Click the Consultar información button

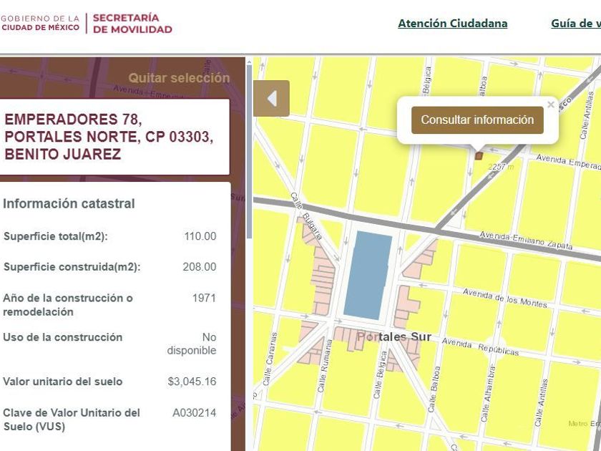(x=477, y=120)
